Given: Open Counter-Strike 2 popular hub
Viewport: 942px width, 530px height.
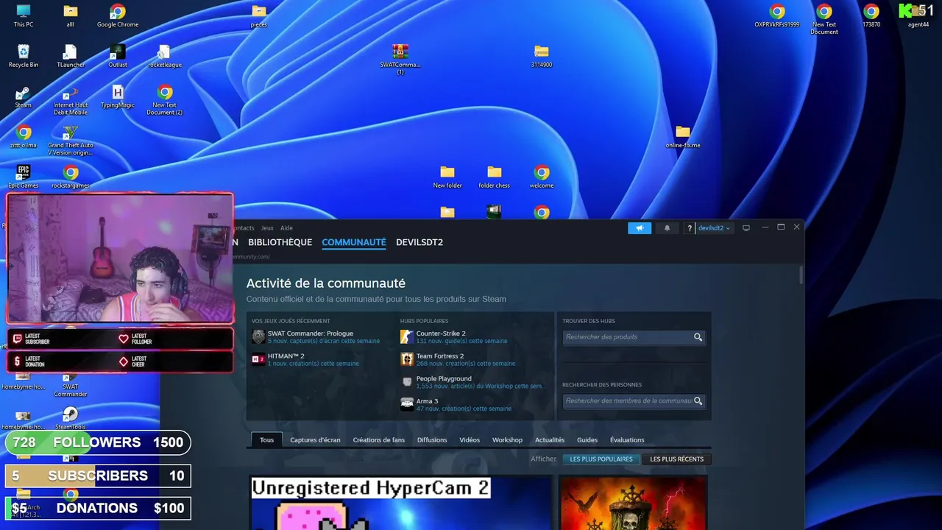Looking at the screenshot, I should tap(441, 333).
